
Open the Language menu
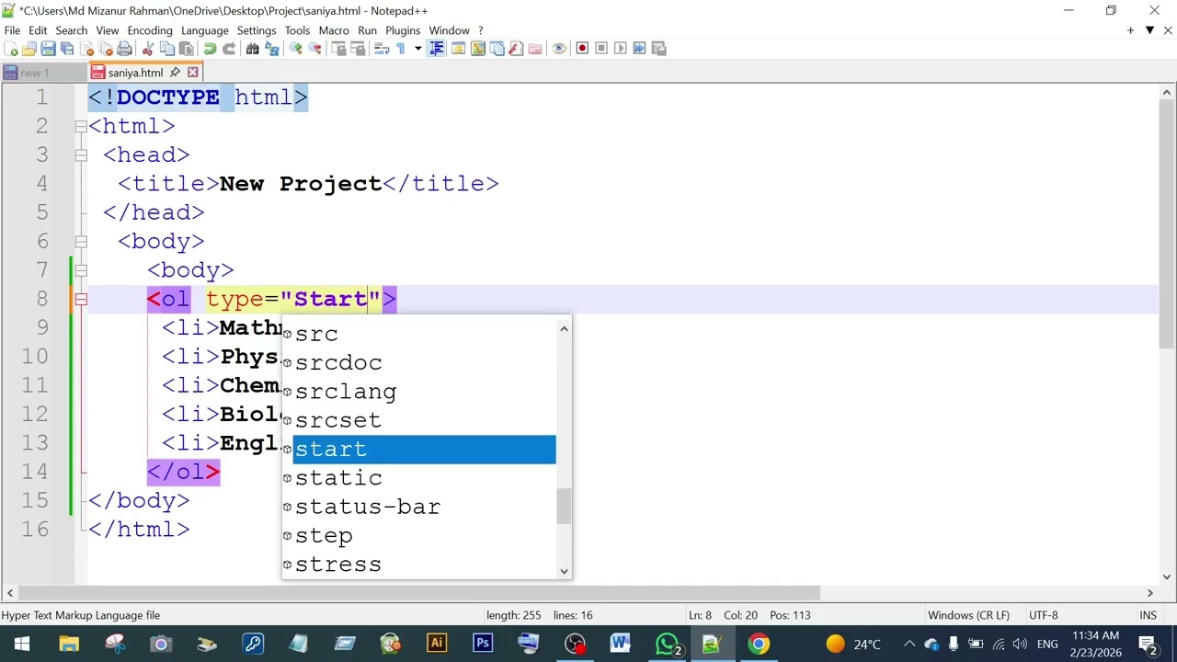(205, 30)
